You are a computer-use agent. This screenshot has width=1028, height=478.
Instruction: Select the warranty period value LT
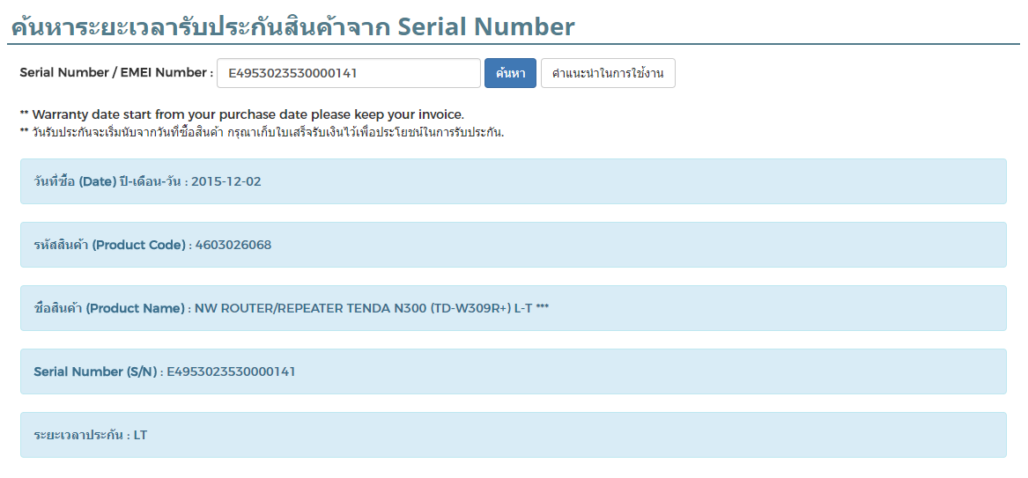coord(141,435)
